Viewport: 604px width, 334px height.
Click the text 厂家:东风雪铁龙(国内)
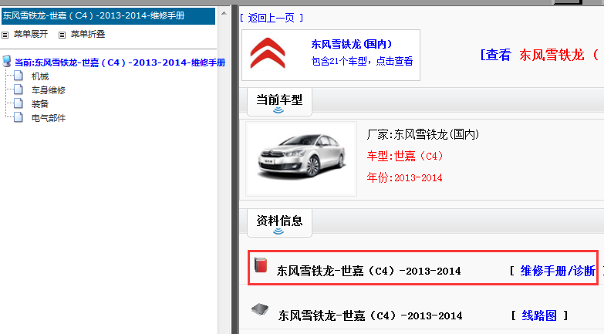[x=423, y=134]
